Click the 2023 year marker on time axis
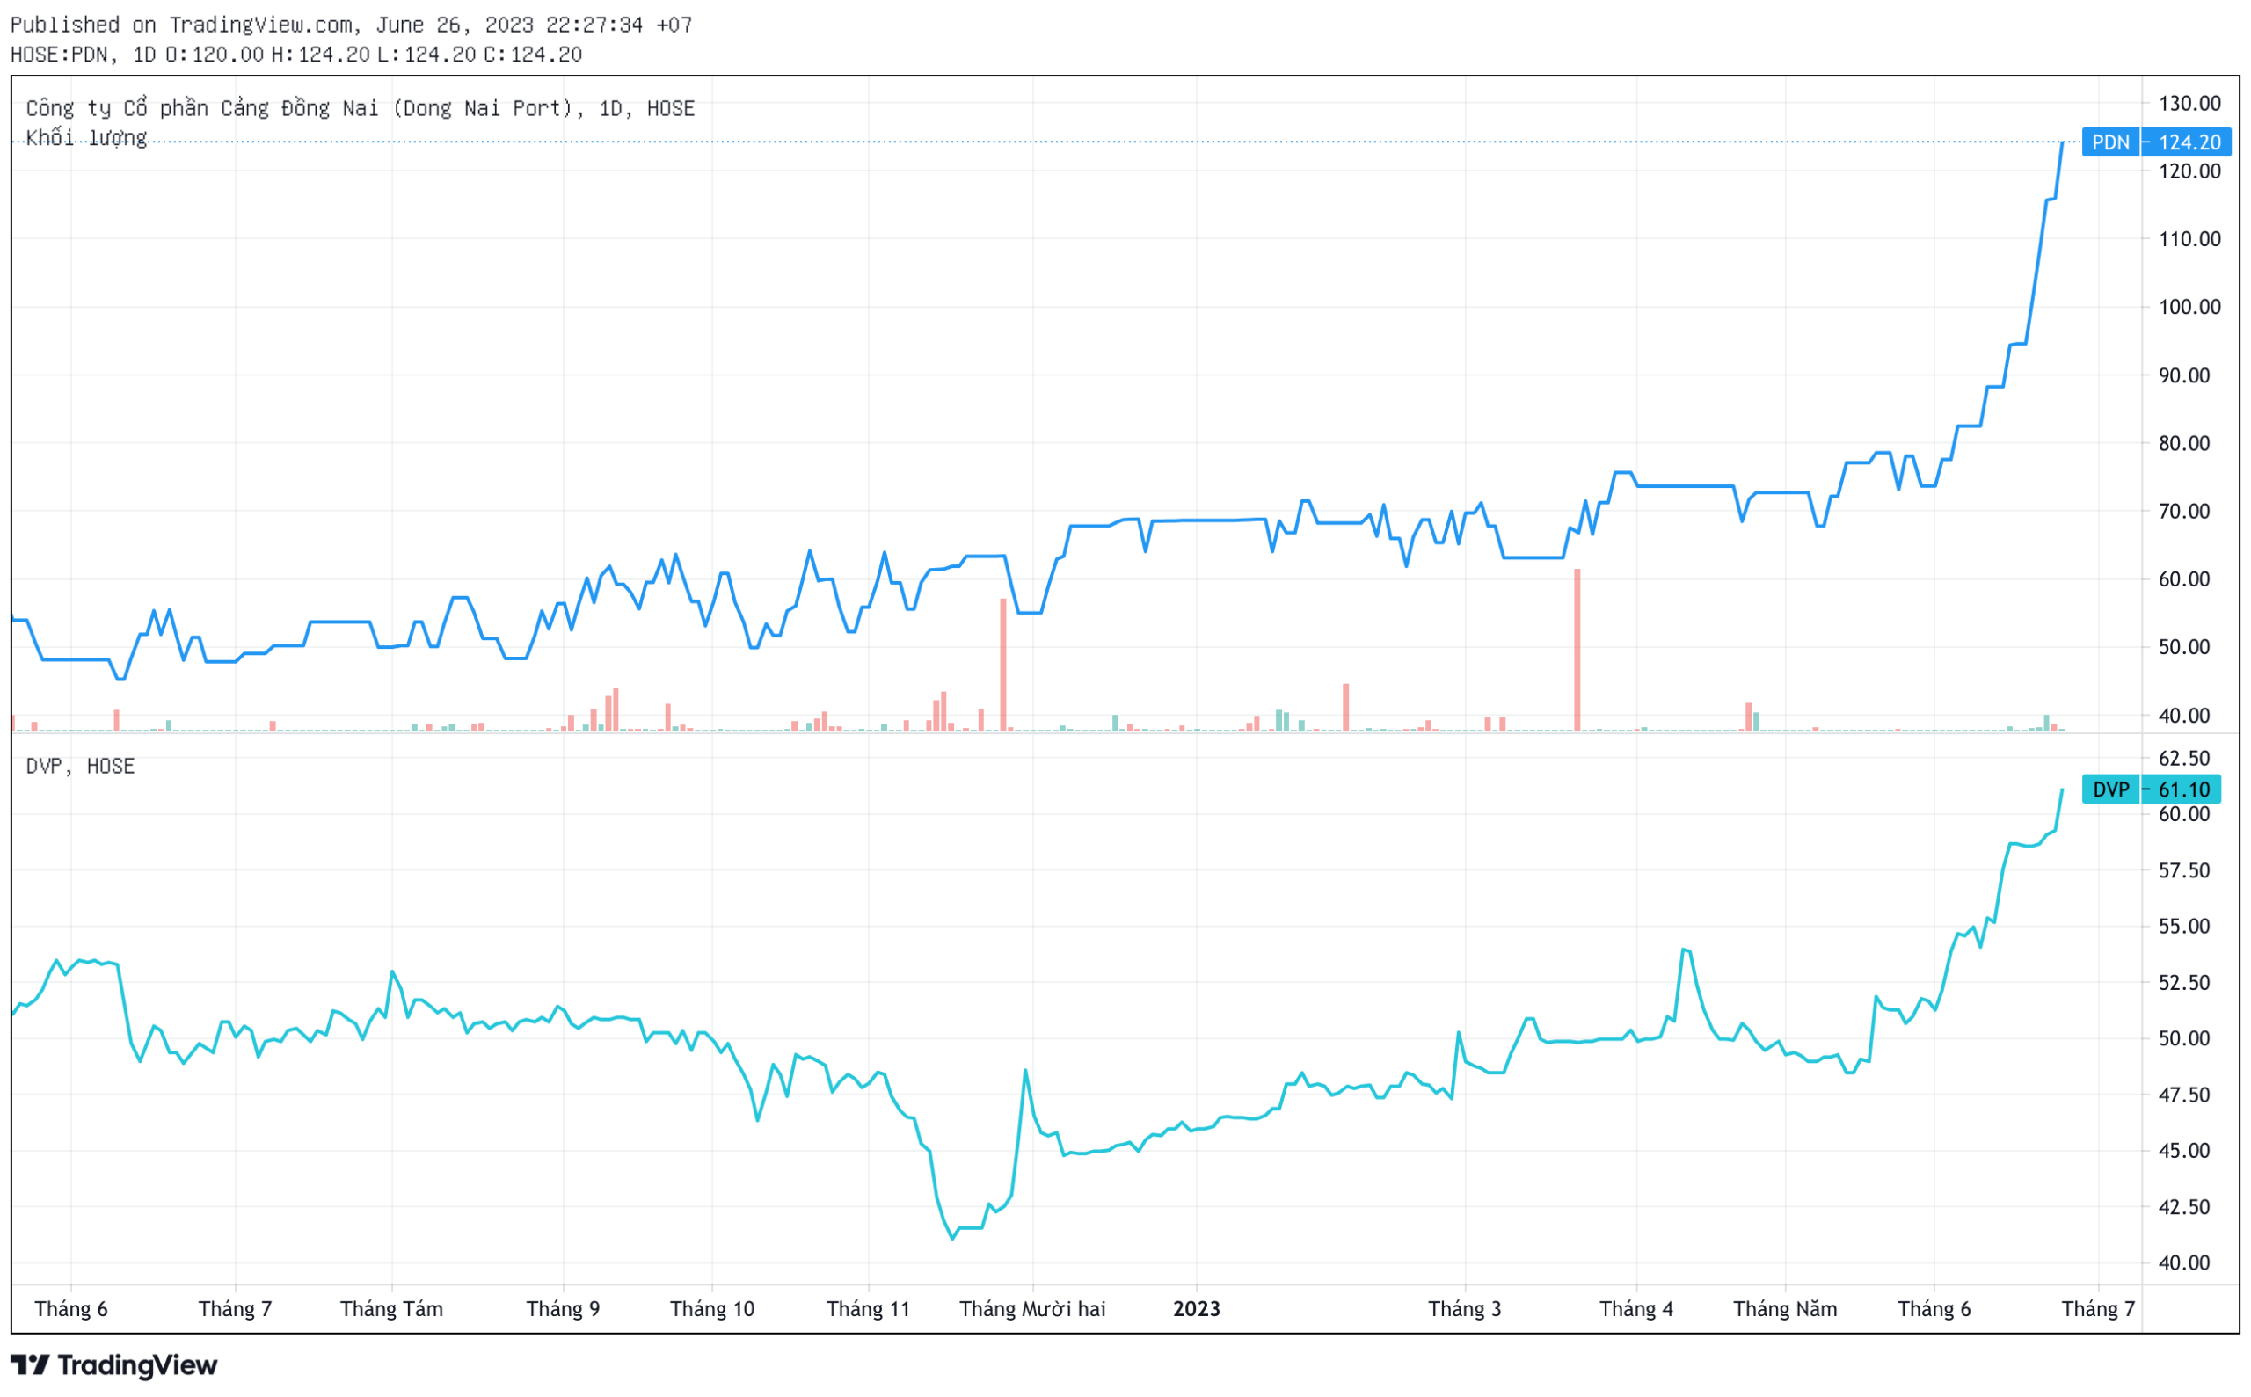2251x1397 pixels. click(x=1198, y=1310)
